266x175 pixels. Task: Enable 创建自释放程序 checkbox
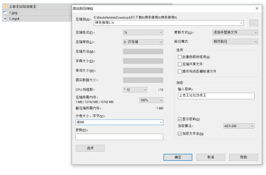click(180, 57)
